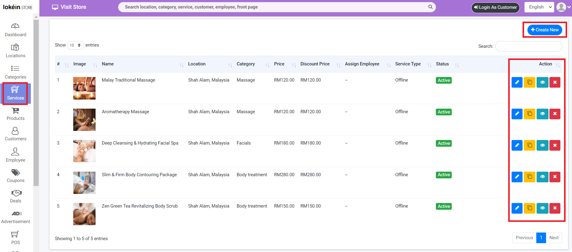Sort table by Name column

(x=143, y=64)
